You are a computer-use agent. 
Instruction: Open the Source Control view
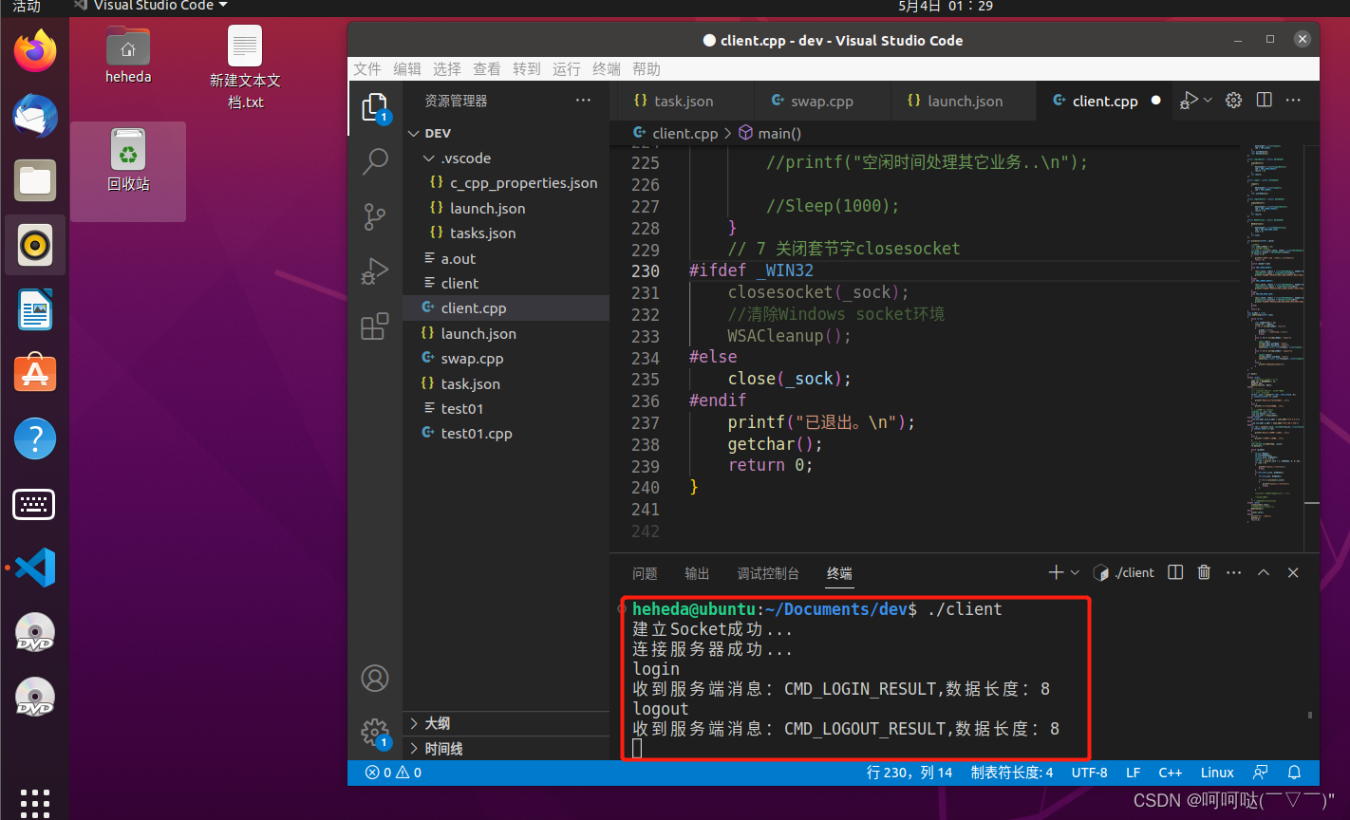pyautogui.click(x=375, y=216)
